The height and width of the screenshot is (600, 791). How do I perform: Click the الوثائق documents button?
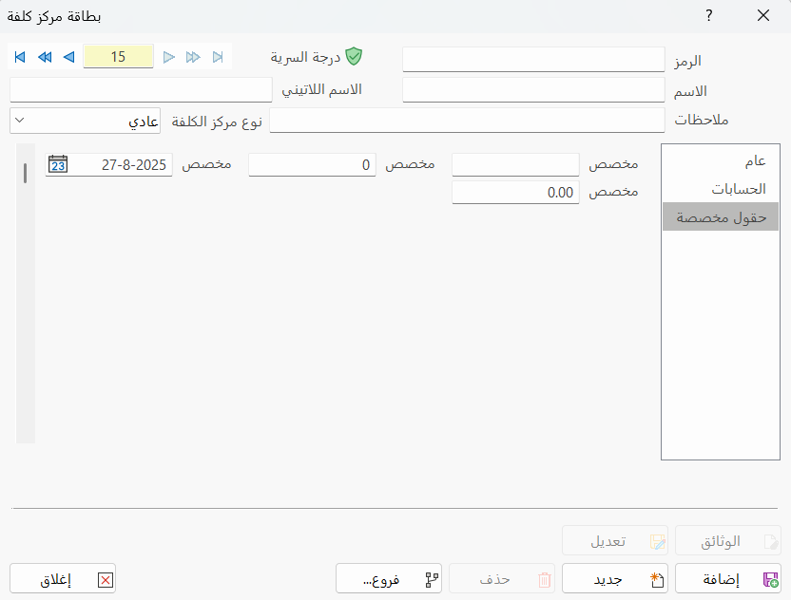pyautogui.click(x=726, y=540)
